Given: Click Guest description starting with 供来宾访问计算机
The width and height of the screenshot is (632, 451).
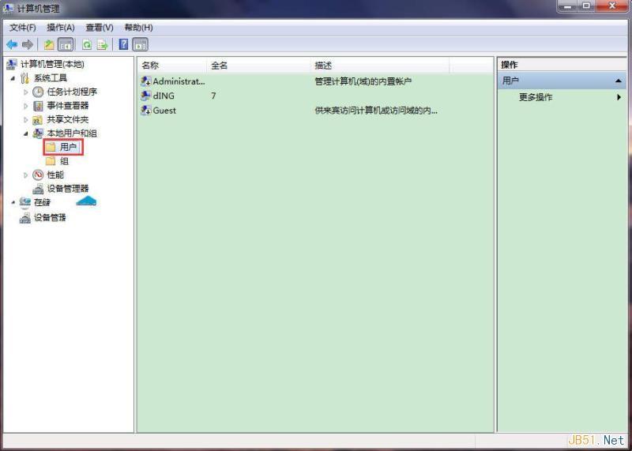Looking at the screenshot, I should 376,111.
